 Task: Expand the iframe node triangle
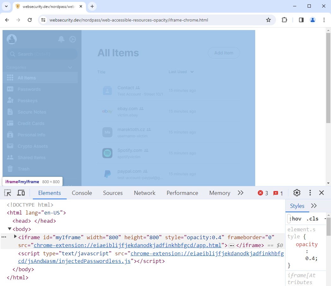click(15, 236)
